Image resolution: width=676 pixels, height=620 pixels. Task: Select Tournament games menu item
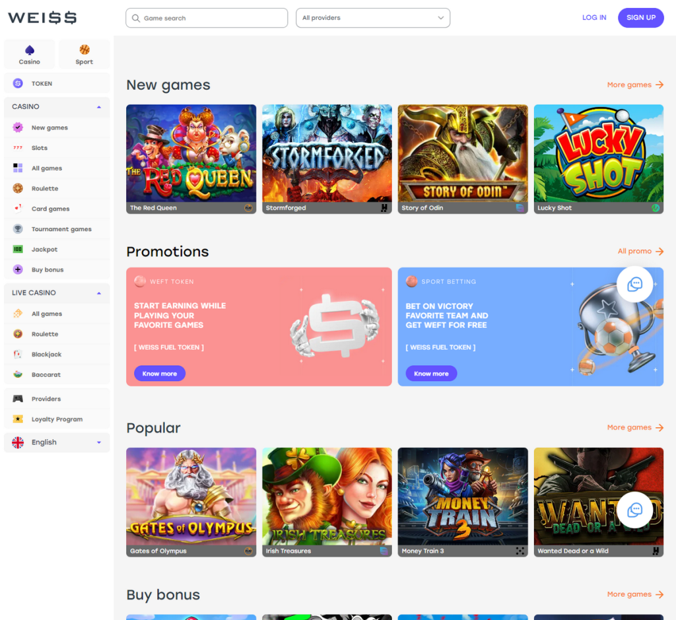point(57,228)
